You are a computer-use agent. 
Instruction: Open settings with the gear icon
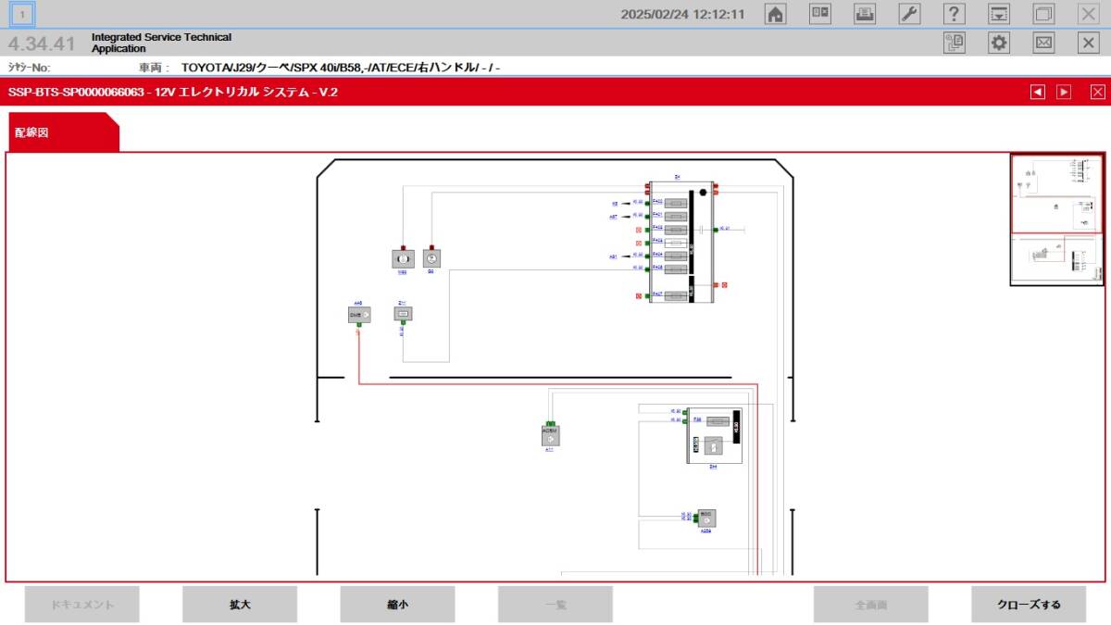tap(998, 43)
